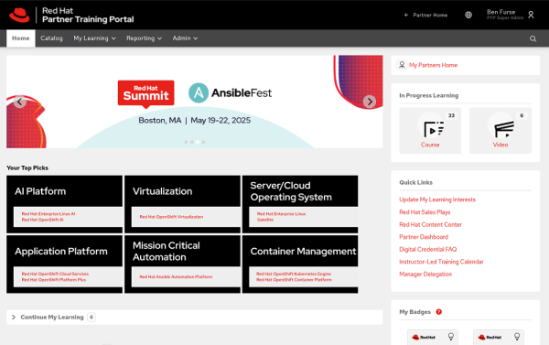Click the Continue My Learning count badge
The image size is (549, 345).
coord(91,317)
